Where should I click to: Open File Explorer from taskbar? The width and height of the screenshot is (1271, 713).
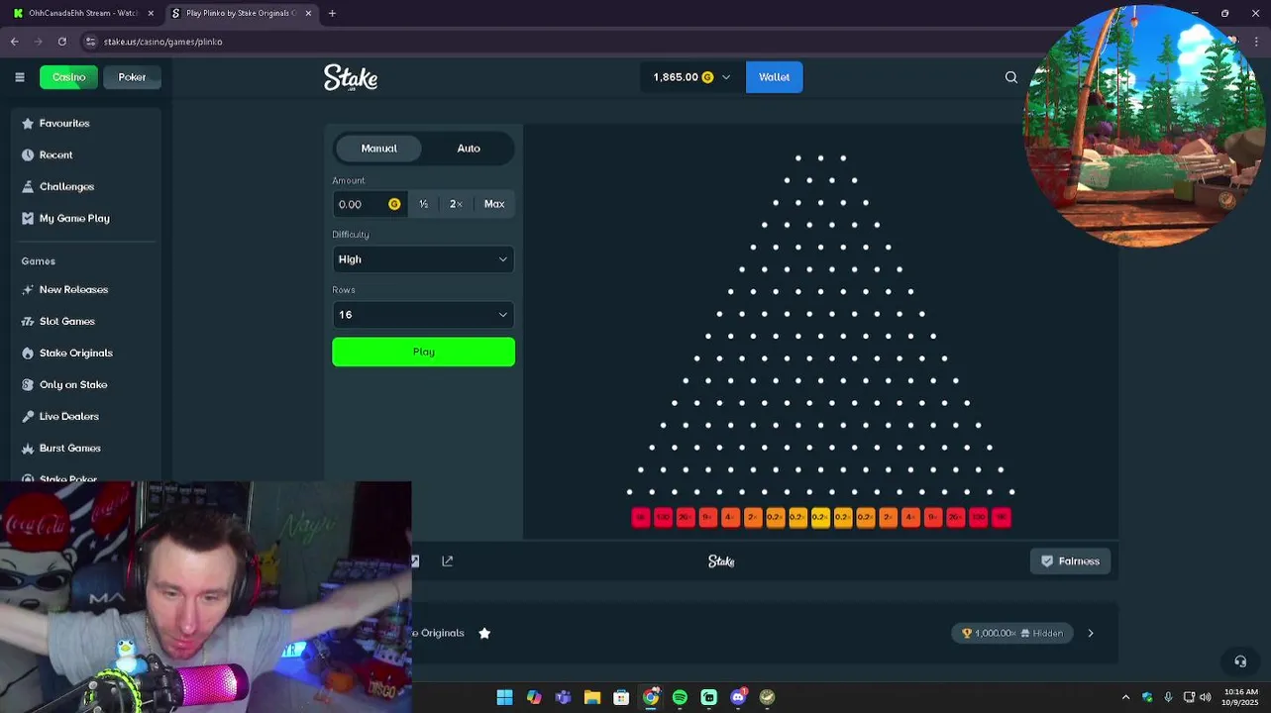(592, 697)
